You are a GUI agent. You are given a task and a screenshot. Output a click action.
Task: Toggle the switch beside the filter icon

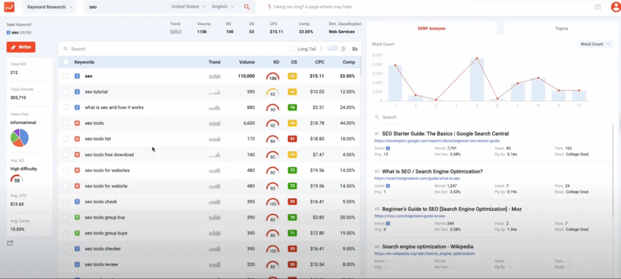[x=332, y=48]
